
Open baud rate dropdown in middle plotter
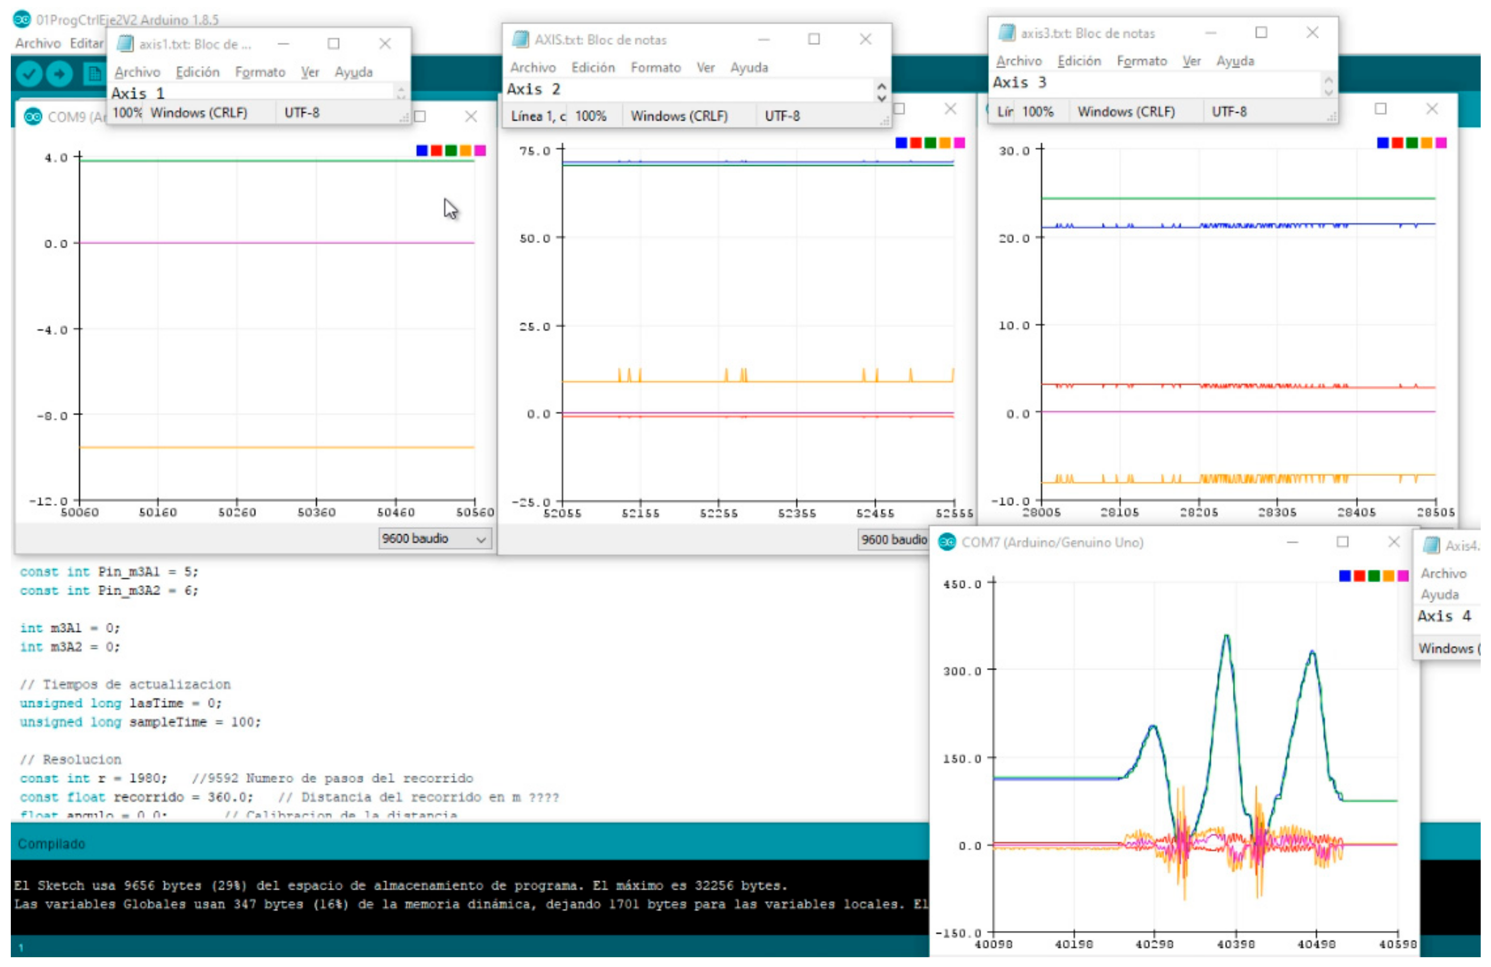893,539
